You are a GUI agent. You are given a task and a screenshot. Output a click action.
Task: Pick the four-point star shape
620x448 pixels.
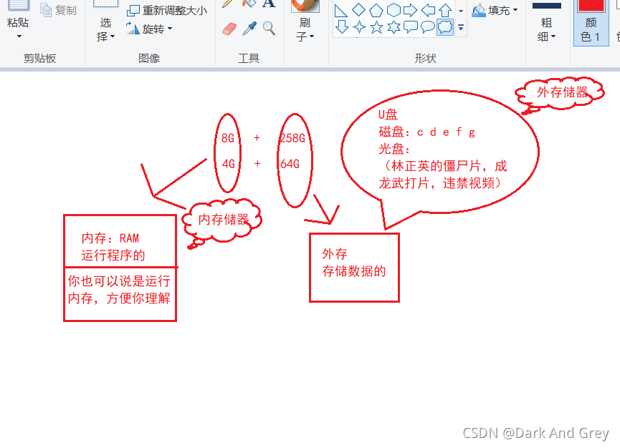coord(359,27)
